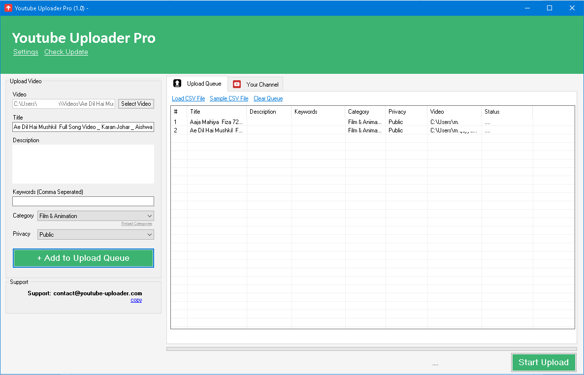The height and width of the screenshot is (375, 584).
Task: Open the Settings link
Action: (26, 52)
